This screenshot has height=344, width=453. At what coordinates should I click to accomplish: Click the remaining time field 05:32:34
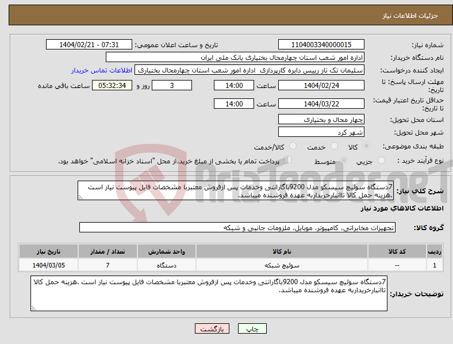[x=112, y=85]
